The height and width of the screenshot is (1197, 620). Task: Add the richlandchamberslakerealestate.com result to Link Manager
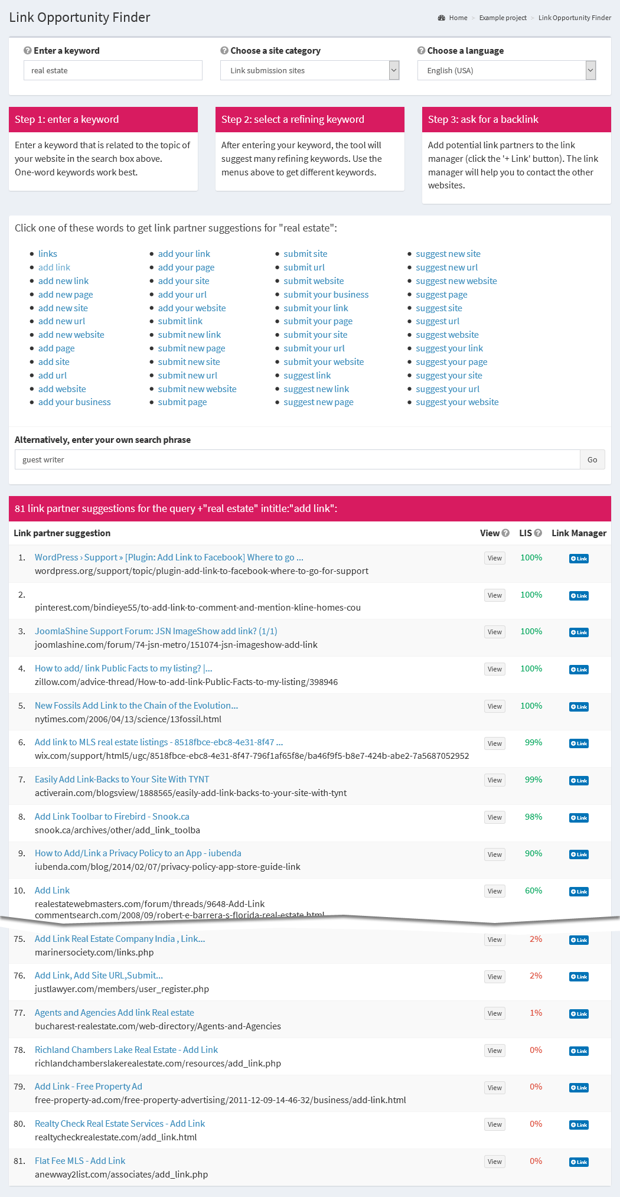(x=579, y=1051)
